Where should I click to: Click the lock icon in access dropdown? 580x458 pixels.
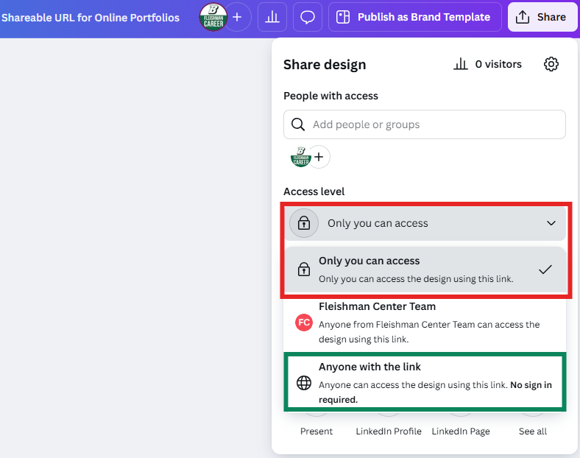304,223
